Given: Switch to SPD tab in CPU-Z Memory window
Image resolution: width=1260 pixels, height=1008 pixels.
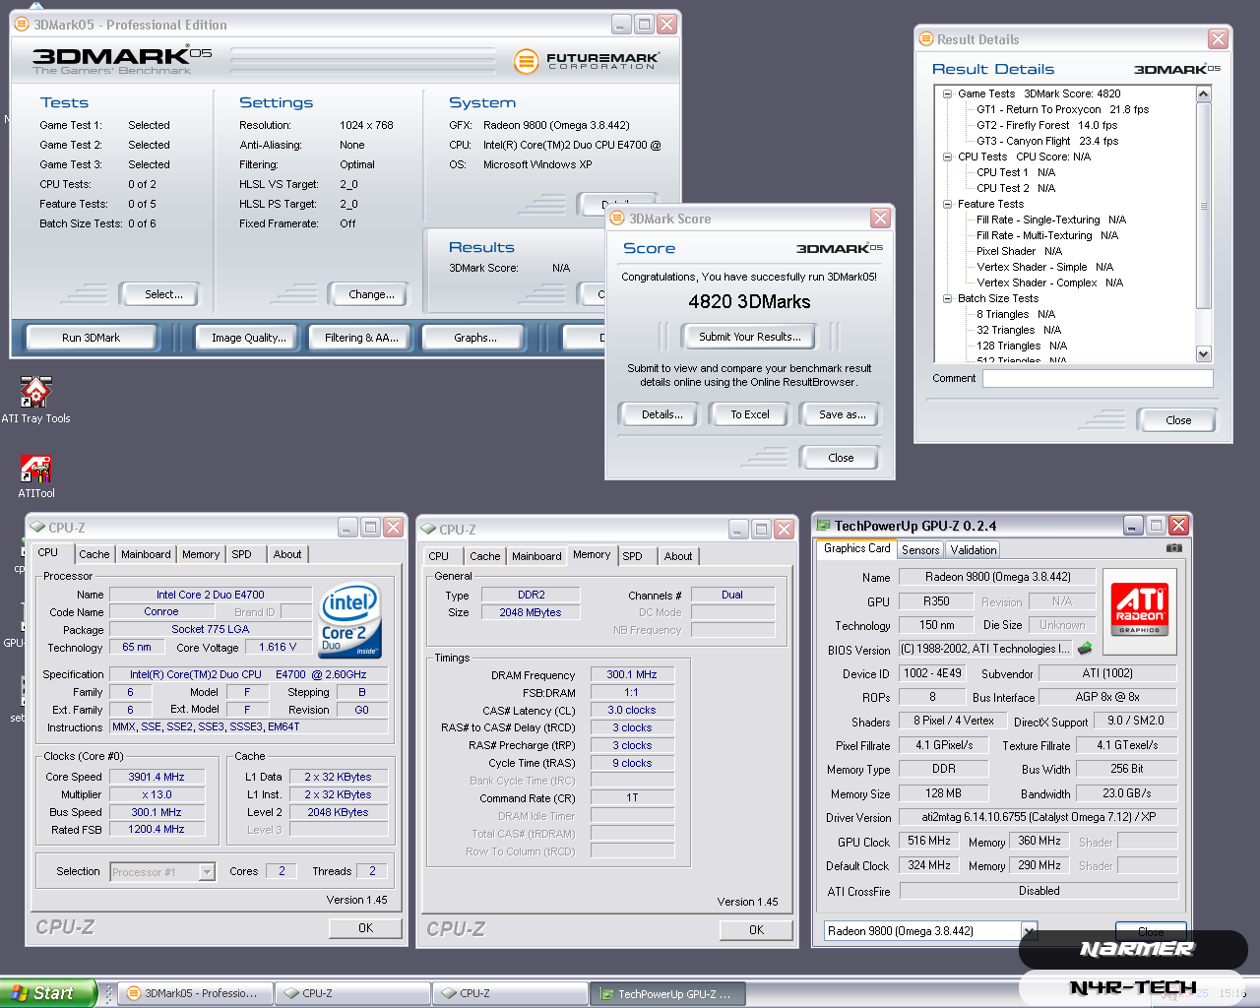Looking at the screenshot, I should pos(633,557).
